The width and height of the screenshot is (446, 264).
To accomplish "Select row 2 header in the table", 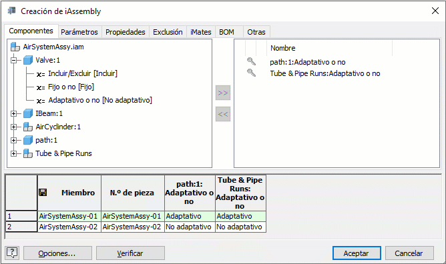I will tap(21, 227).
